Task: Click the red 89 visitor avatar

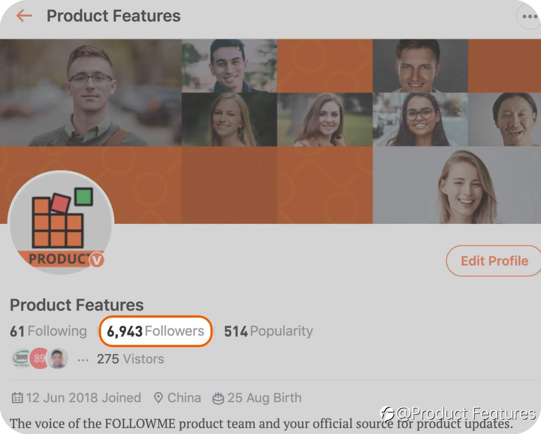Action: [39, 359]
